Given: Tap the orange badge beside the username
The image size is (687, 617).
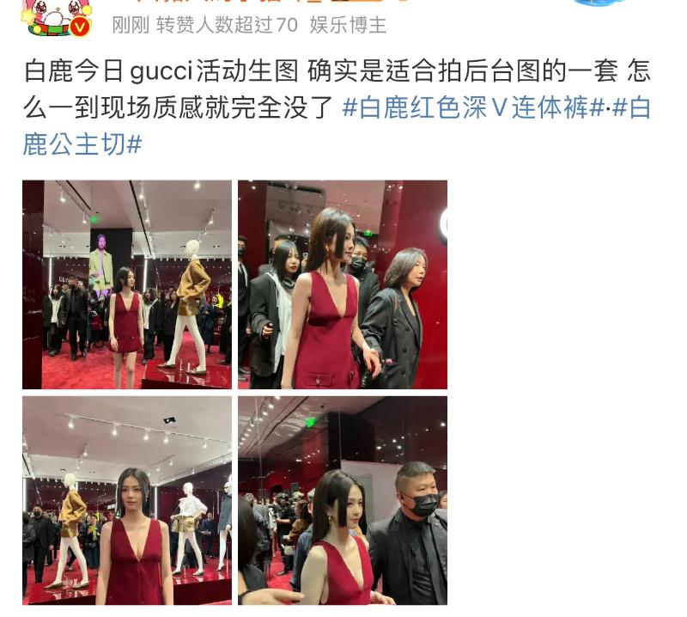Looking at the screenshot, I should 357,2.
